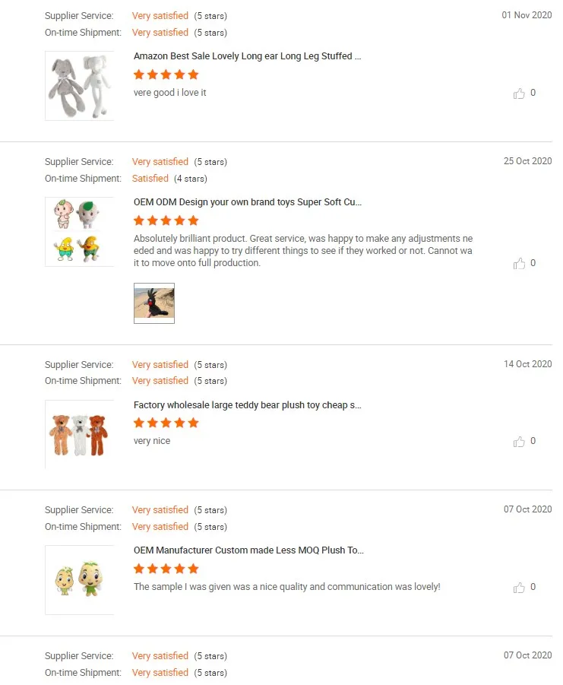
Task: Open 'Factory wholesale large teddy bear' product link
Action: [247, 405]
